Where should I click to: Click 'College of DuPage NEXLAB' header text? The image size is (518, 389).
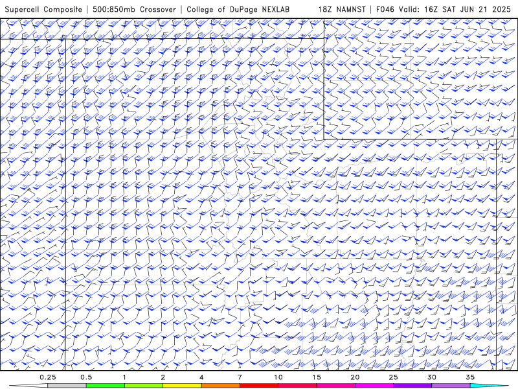coord(238,9)
